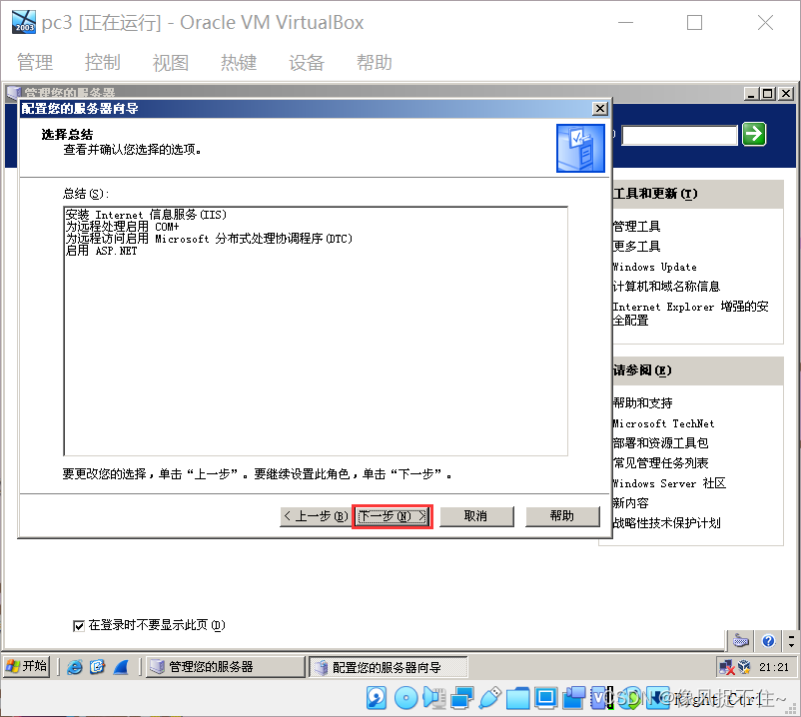The image size is (801, 717).
Task: Open the 帮助 menu in VirtualBox
Action: (x=375, y=62)
